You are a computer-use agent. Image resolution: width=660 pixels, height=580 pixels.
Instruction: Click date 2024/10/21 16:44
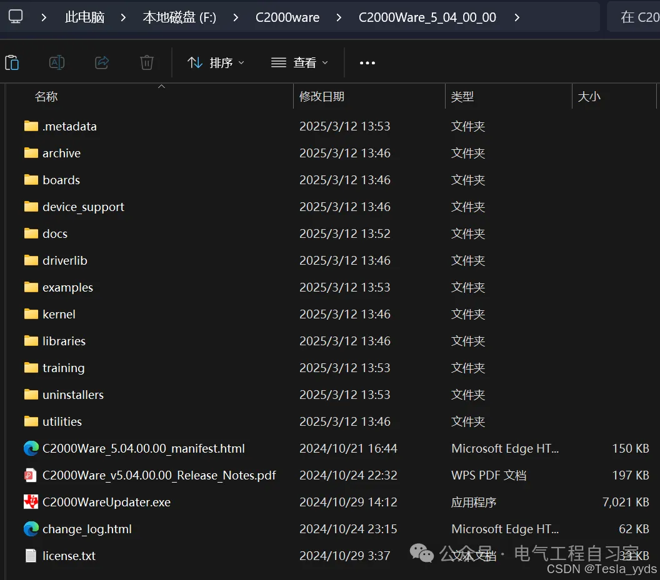348,448
